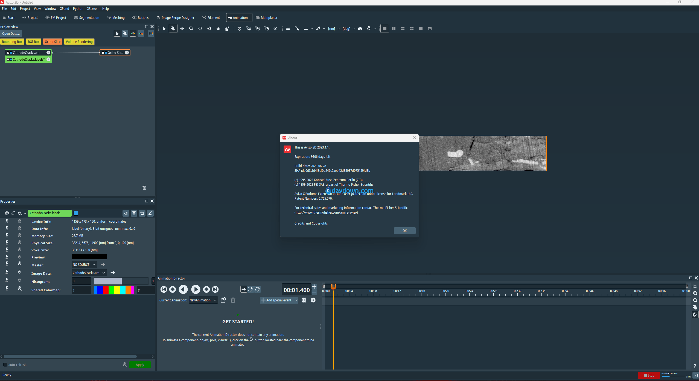
Task: Click the Shared Colormap color bar
Action: (114, 290)
